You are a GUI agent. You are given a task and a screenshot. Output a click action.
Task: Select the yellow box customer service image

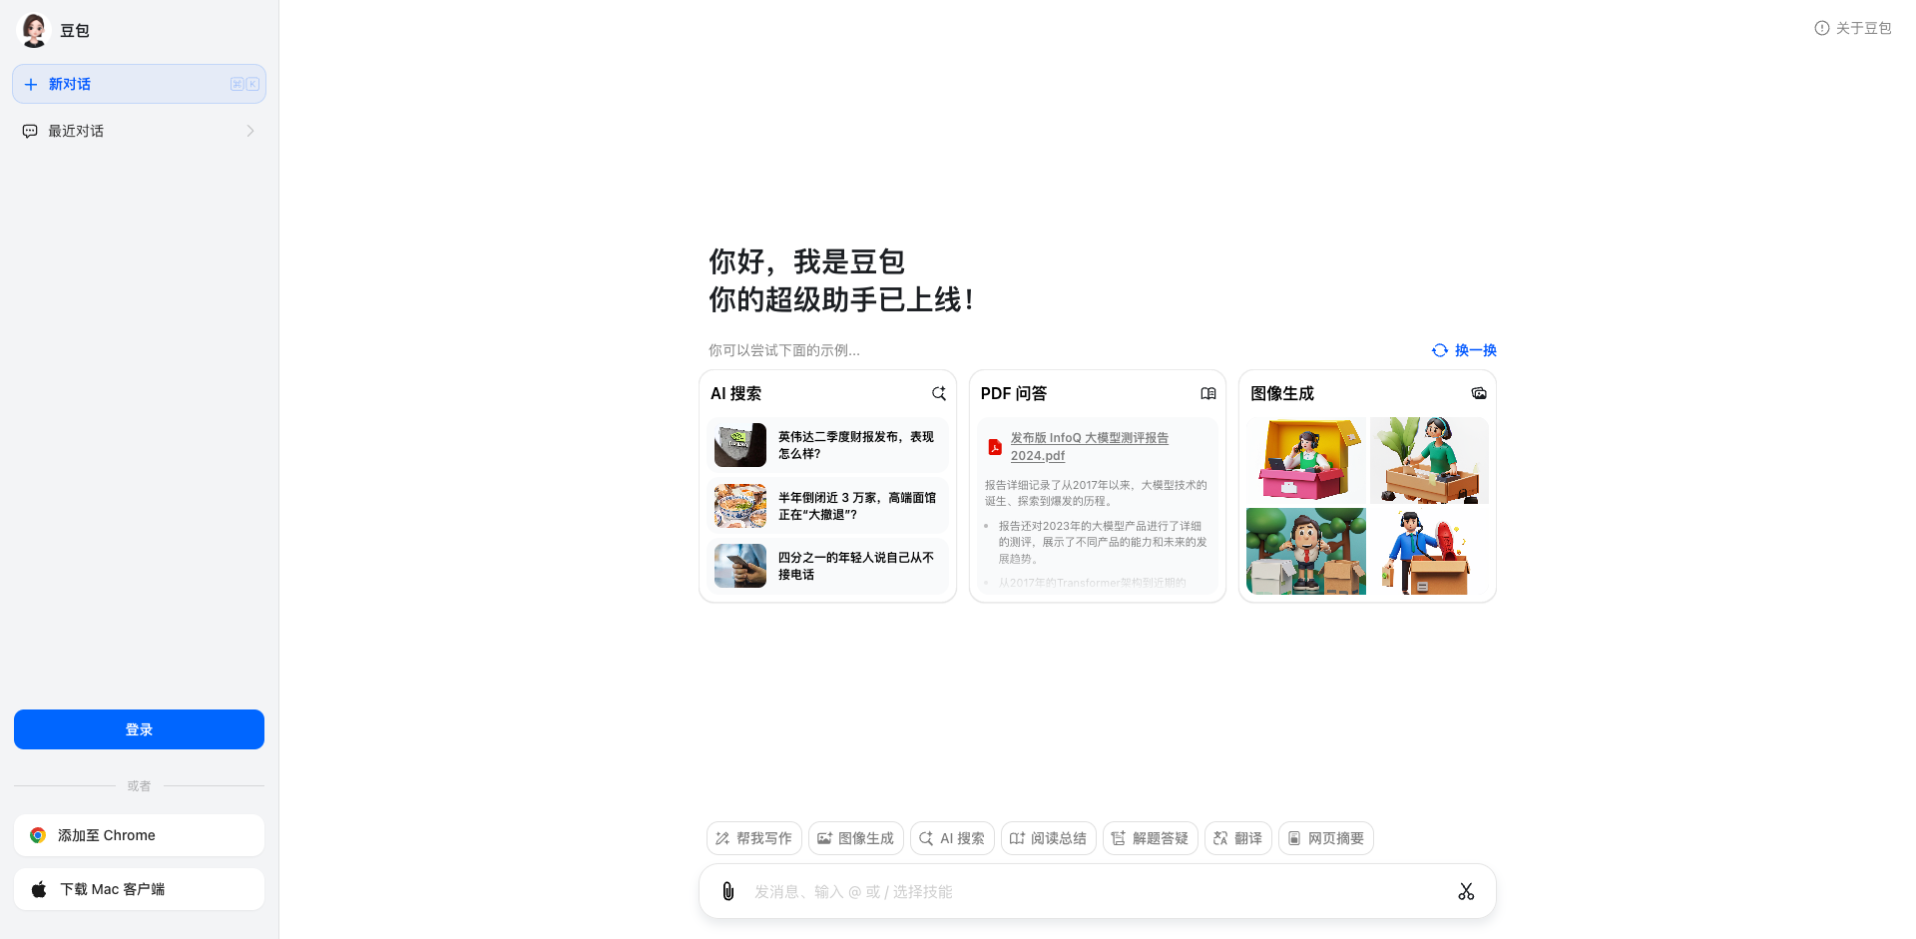coord(1306,460)
